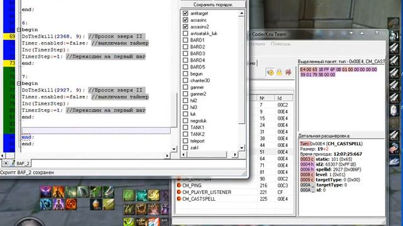Place cursor in highlighted empty editor line
Viewport: 403px width, 226px height.
pyautogui.click(x=96, y=131)
